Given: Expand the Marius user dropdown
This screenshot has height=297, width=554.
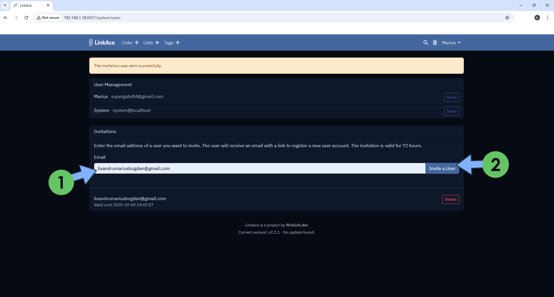Looking at the screenshot, I should 451,43.
